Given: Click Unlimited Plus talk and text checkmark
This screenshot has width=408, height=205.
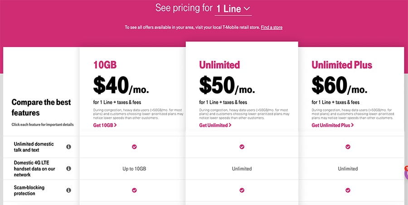Looking at the screenshot, I should click(348, 147).
